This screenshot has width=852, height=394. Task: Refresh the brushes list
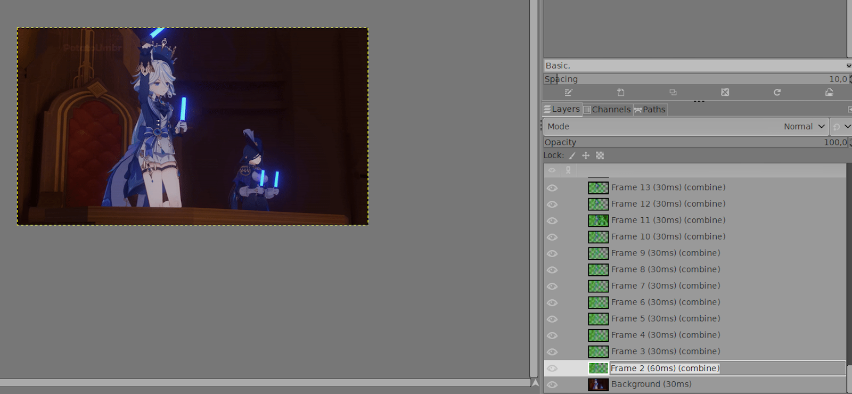(777, 93)
